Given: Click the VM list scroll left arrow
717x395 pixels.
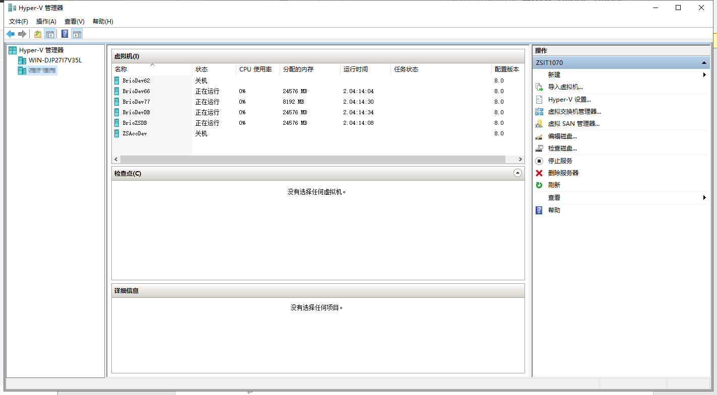Looking at the screenshot, I should coord(116,160).
